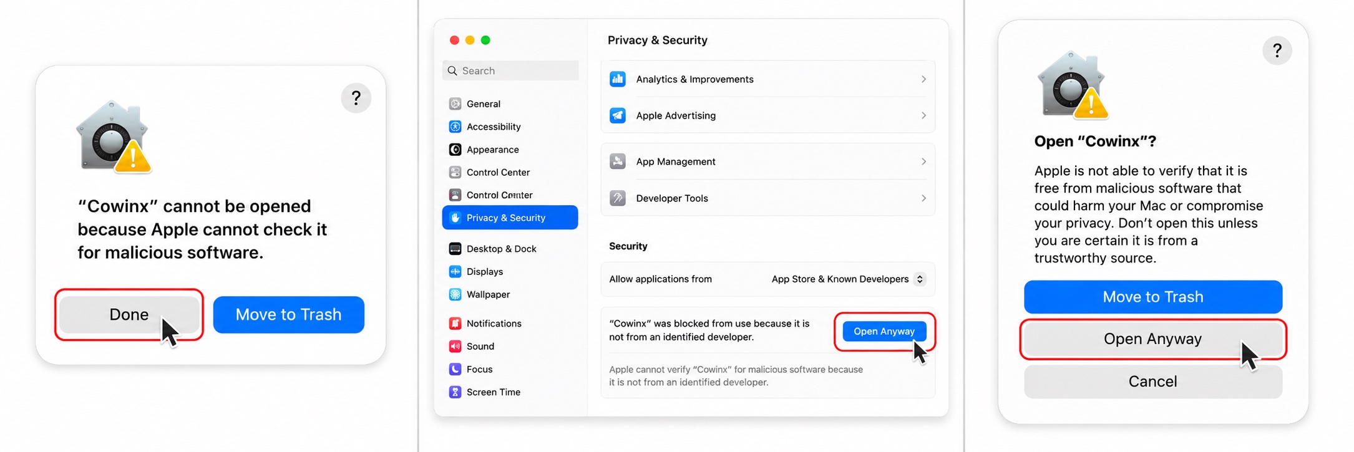The image size is (1354, 452).
Task: Click the Screen Time hourglass icon
Action: click(455, 392)
